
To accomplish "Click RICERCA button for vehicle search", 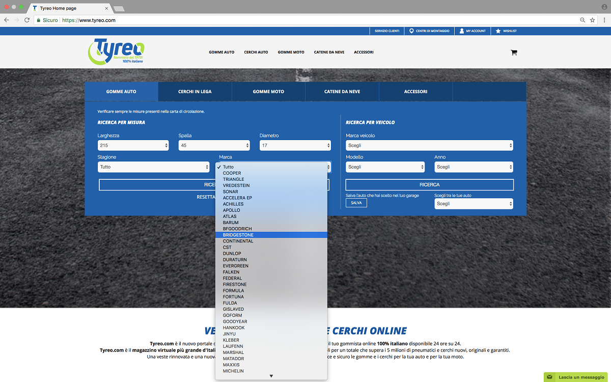I will pos(430,185).
